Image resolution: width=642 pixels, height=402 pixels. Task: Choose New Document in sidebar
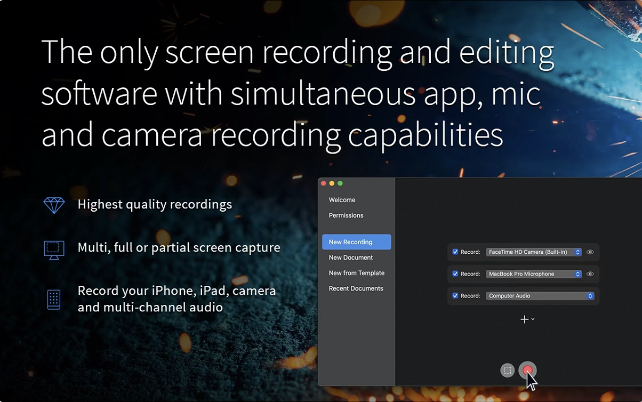(x=351, y=258)
